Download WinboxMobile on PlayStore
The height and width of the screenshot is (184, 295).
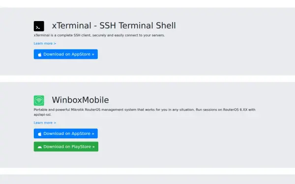pos(66,147)
